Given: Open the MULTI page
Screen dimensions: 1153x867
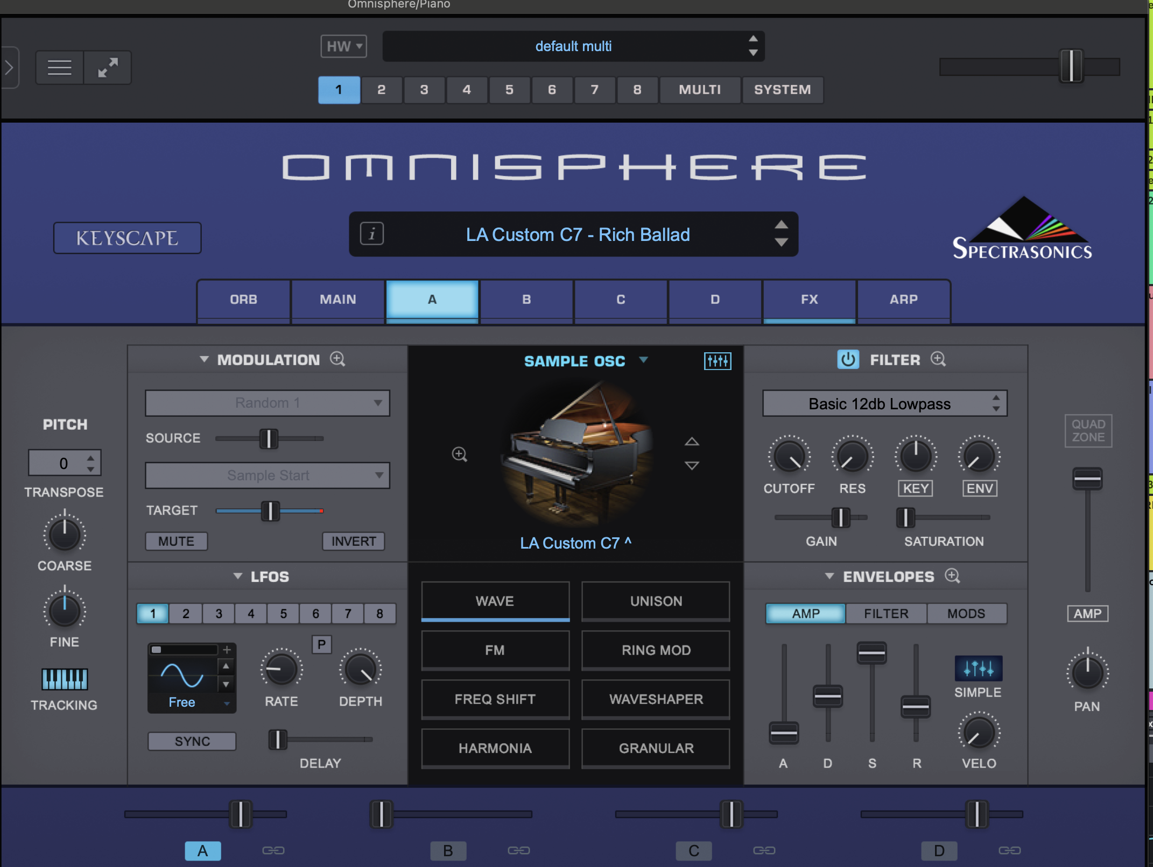Looking at the screenshot, I should (700, 90).
